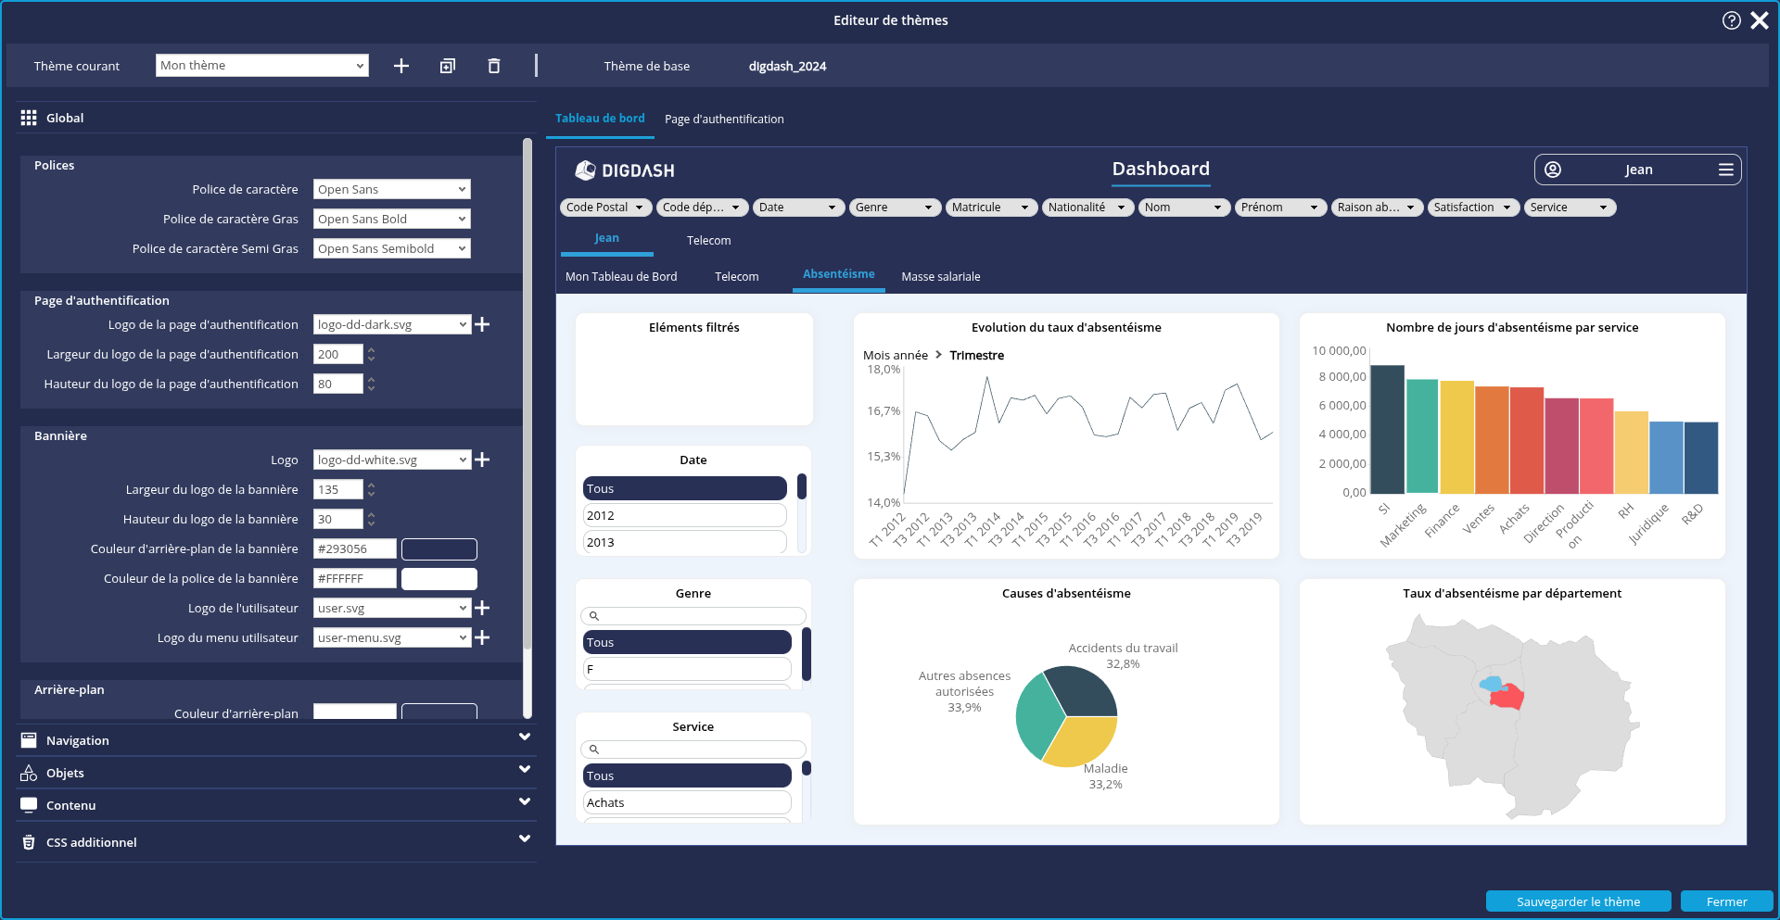Delete the current theme trash icon
1780x920 pixels.
click(x=494, y=66)
